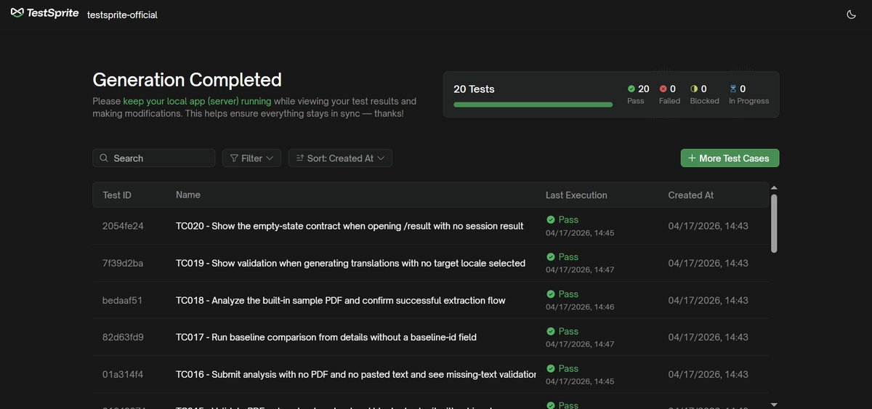The height and width of the screenshot is (409, 872).
Task: Click the Created At date for TC019
Action: (708, 263)
